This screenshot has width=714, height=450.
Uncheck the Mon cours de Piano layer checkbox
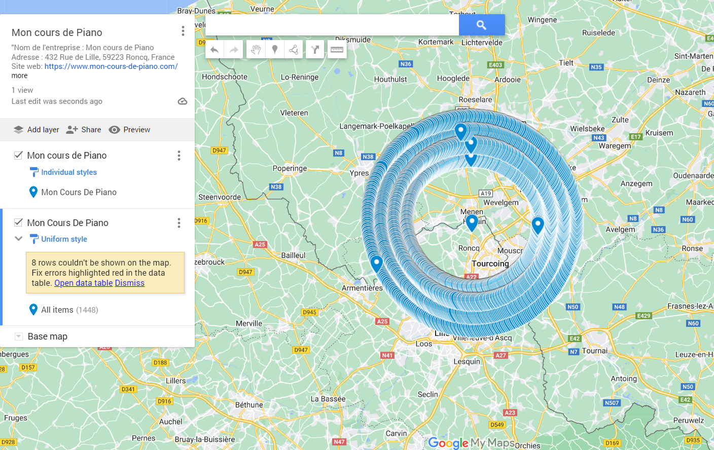[18, 155]
